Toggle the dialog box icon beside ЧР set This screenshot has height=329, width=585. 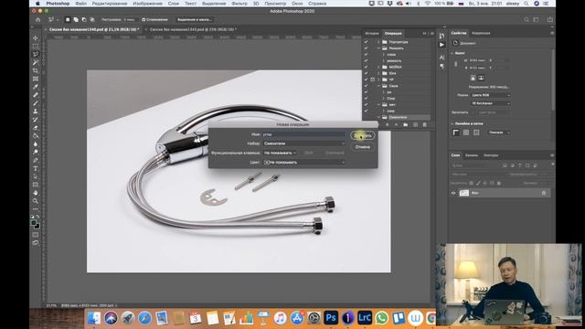tap(372, 80)
